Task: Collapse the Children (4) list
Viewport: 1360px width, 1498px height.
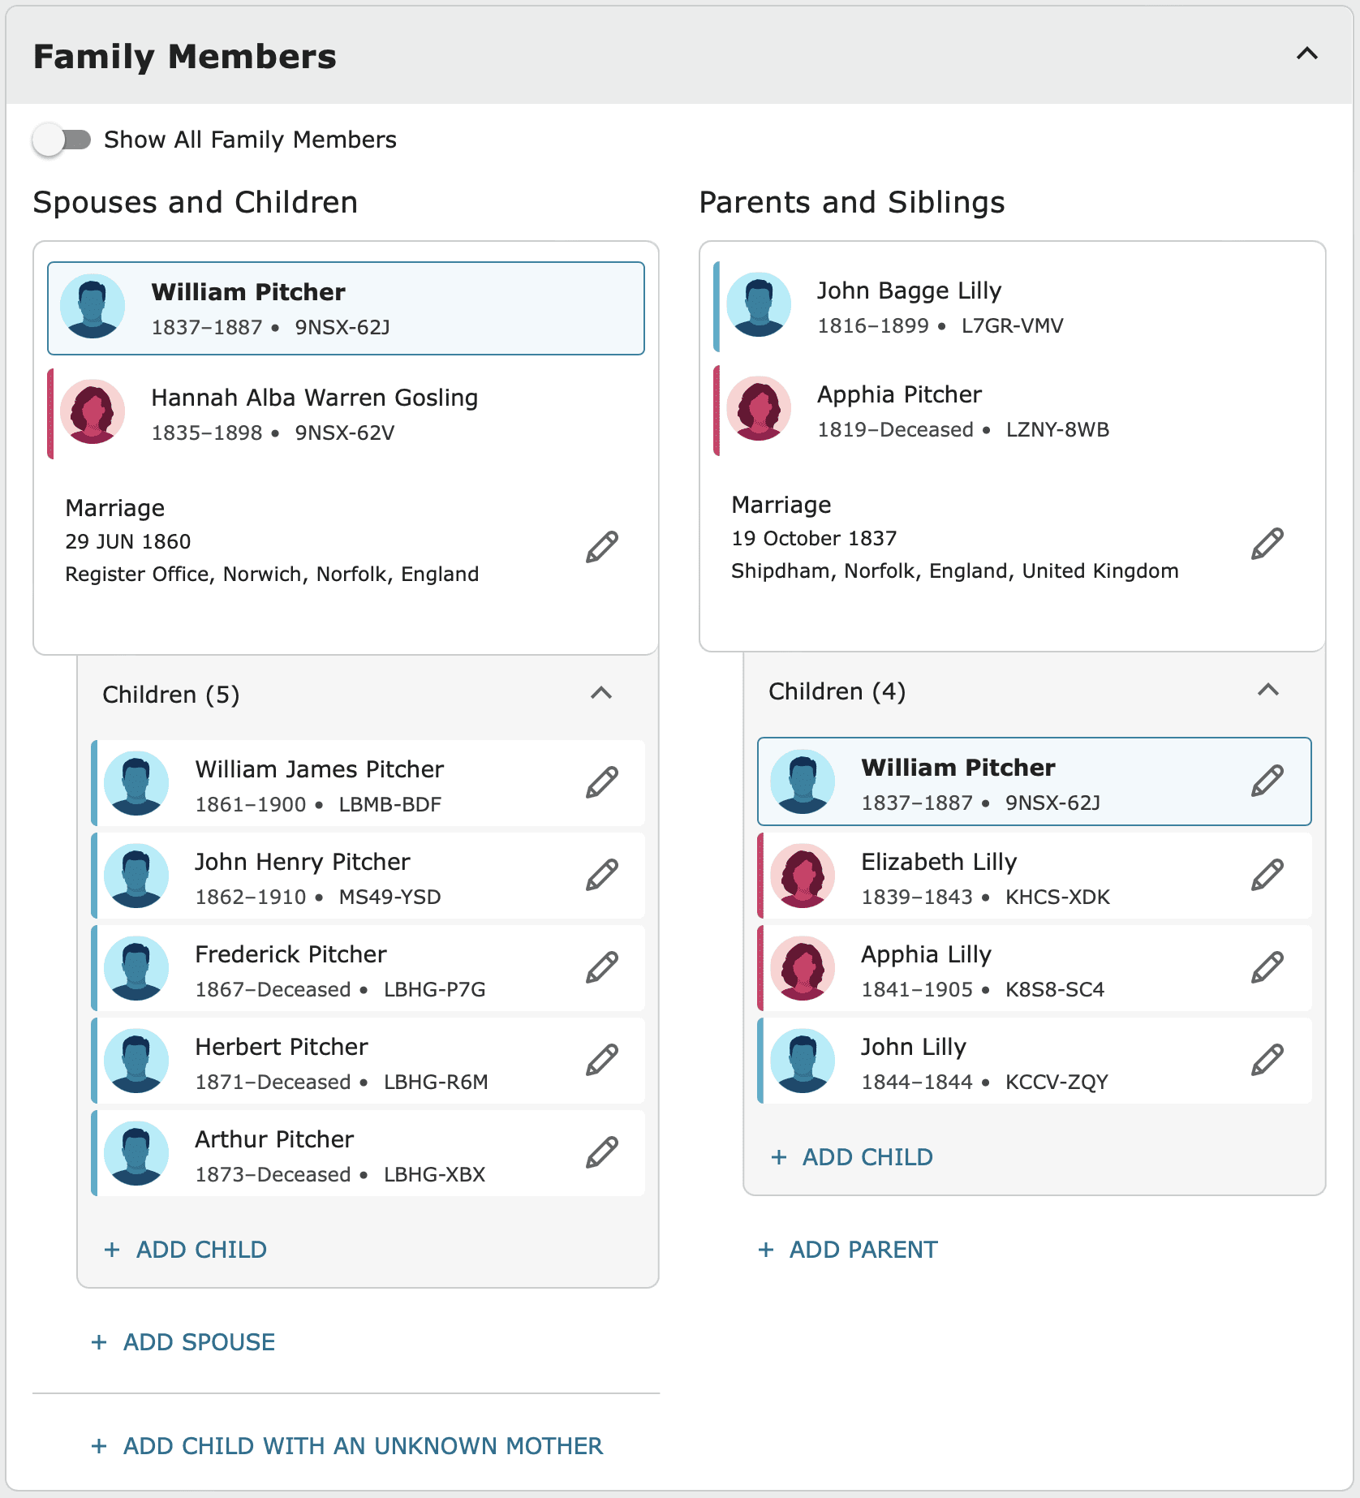Action: point(1268,690)
